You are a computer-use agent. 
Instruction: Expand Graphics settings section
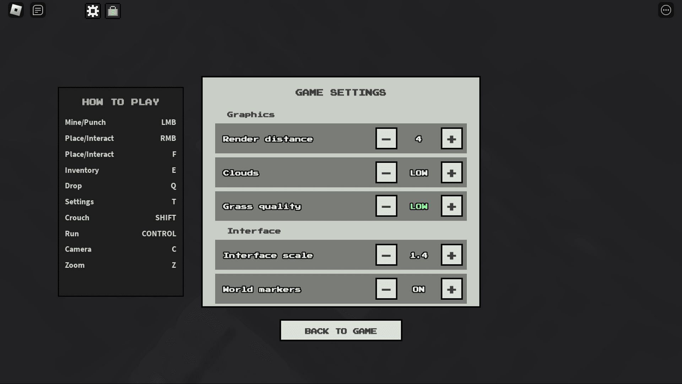tap(250, 114)
